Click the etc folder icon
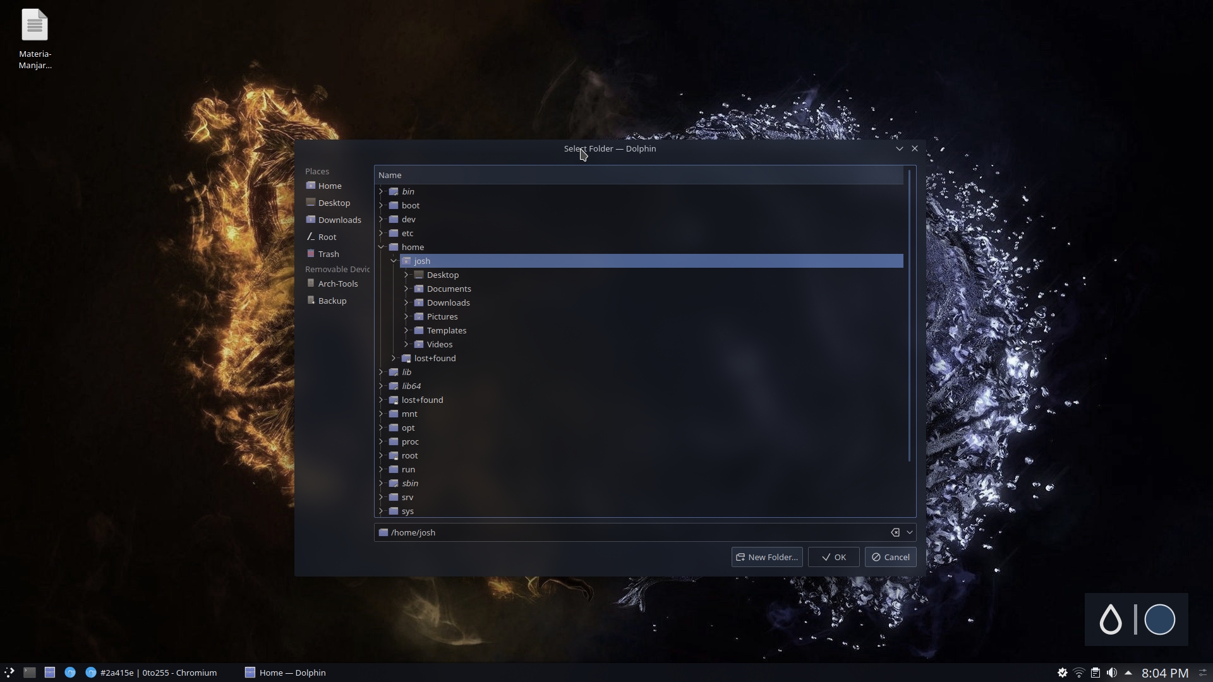This screenshot has width=1213, height=682. pyautogui.click(x=394, y=233)
